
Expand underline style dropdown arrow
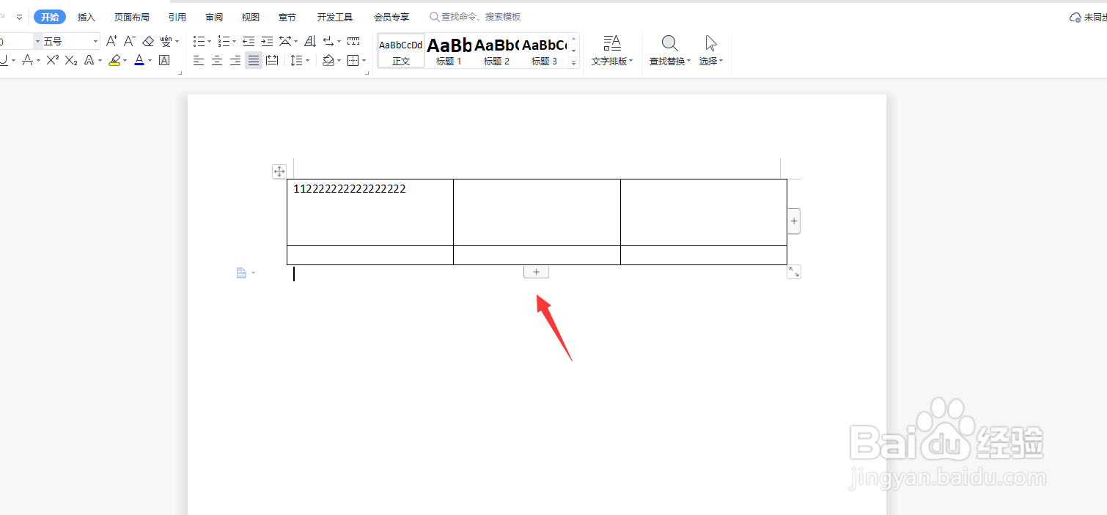click(x=14, y=61)
